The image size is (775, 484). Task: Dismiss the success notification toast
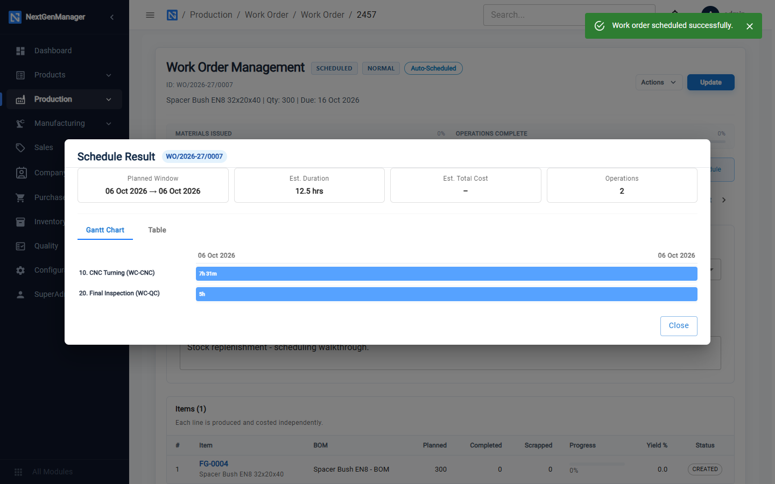click(750, 26)
